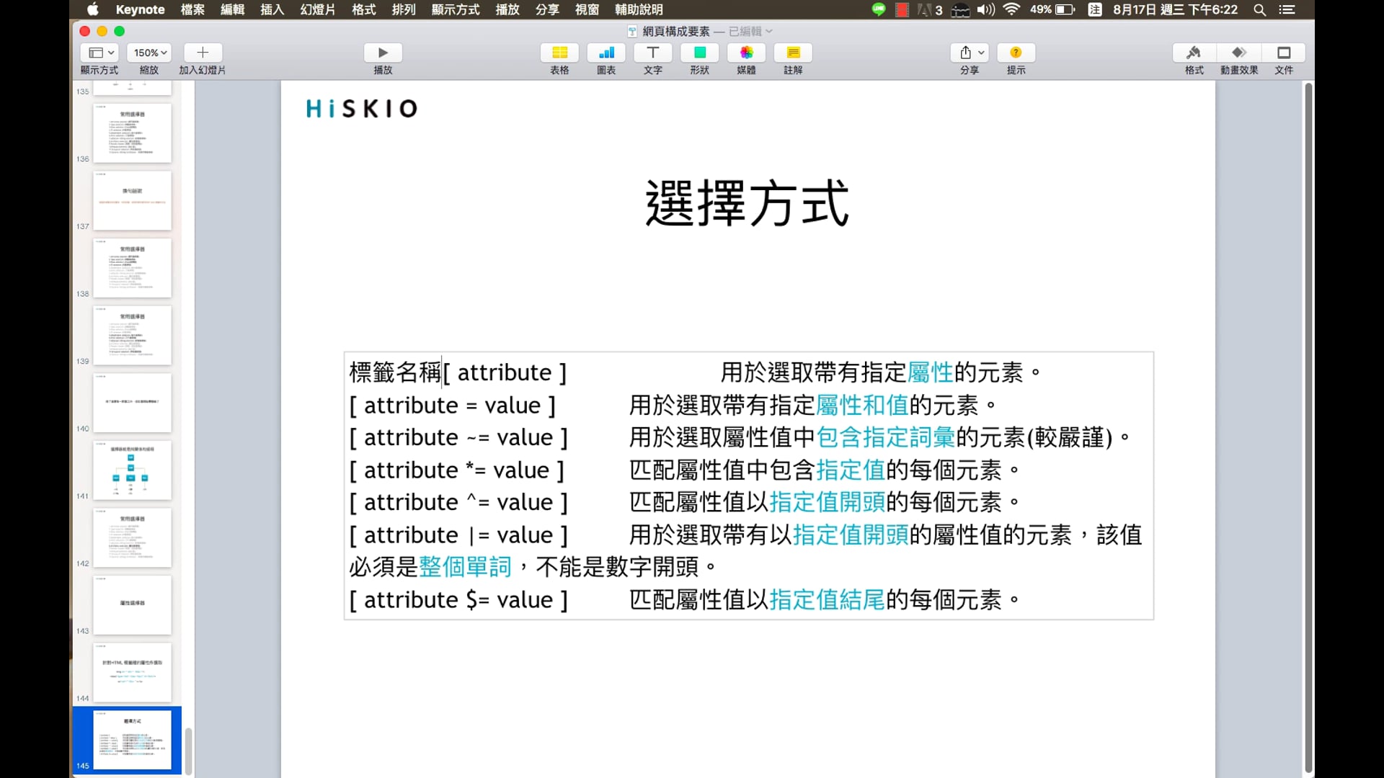Add a text box with the 文字 icon
Image resolution: width=1384 pixels, height=778 pixels.
tap(652, 53)
